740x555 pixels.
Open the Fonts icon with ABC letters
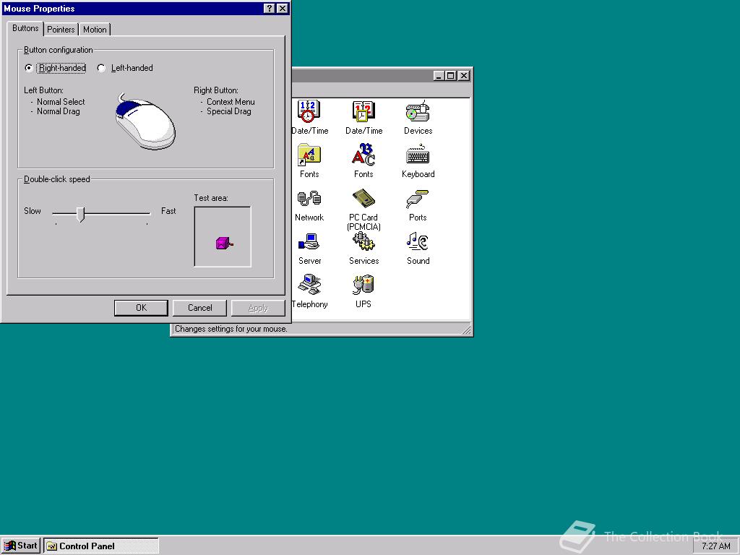[x=363, y=155]
